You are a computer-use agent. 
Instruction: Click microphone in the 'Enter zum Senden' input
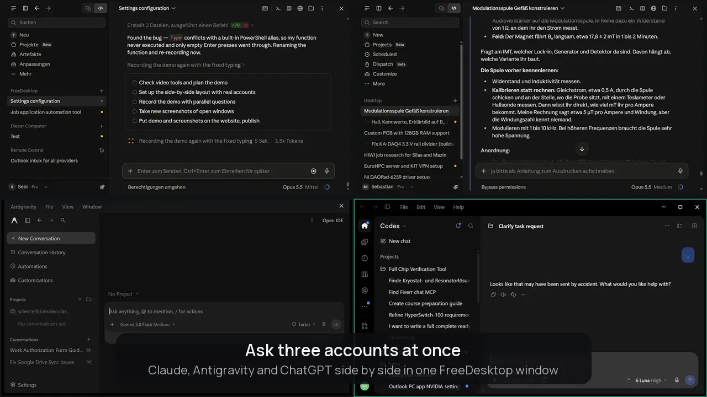pyautogui.click(x=326, y=171)
